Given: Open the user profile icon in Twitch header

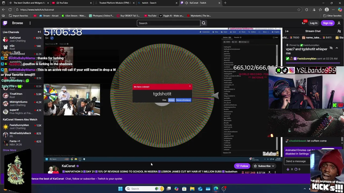Looking at the screenshot, I should coord(339,23).
